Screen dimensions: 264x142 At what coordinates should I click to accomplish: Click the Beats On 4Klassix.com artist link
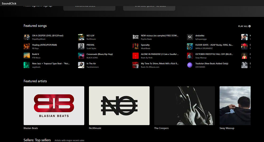(150, 67)
